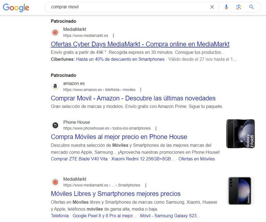Click the 'Phone House' site name
Screen dimensions: 266x222
(77, 122)
